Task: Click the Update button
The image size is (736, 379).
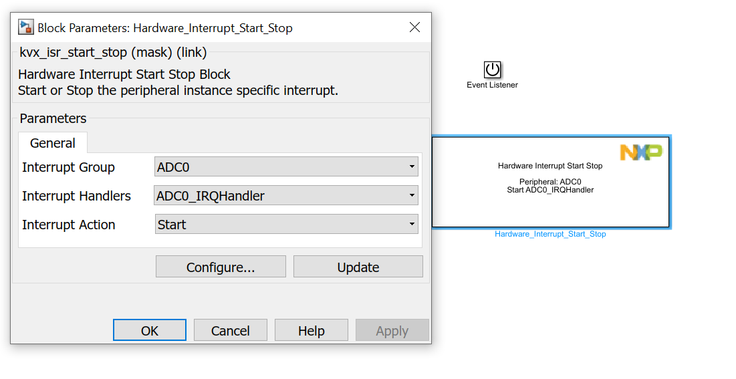Action: [x=358, y=267]
